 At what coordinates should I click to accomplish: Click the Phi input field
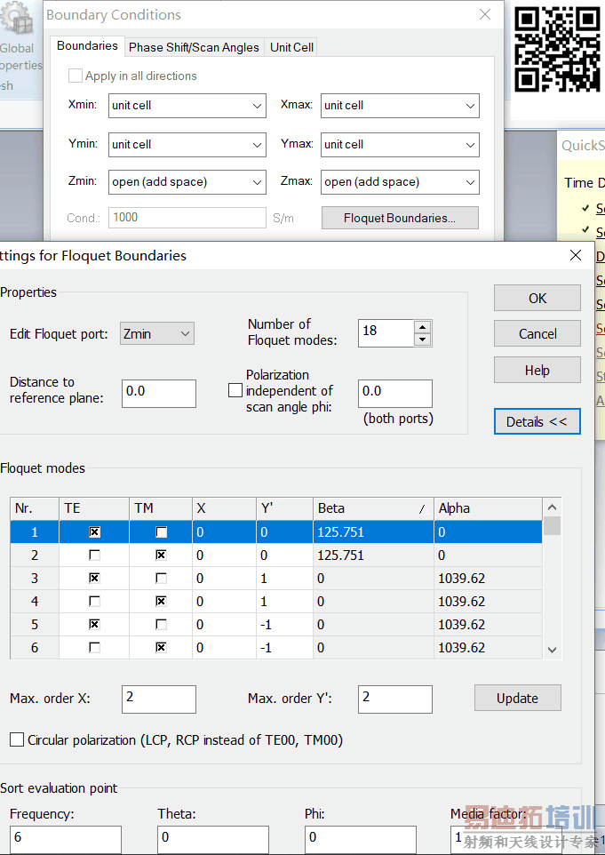point(361,839)
